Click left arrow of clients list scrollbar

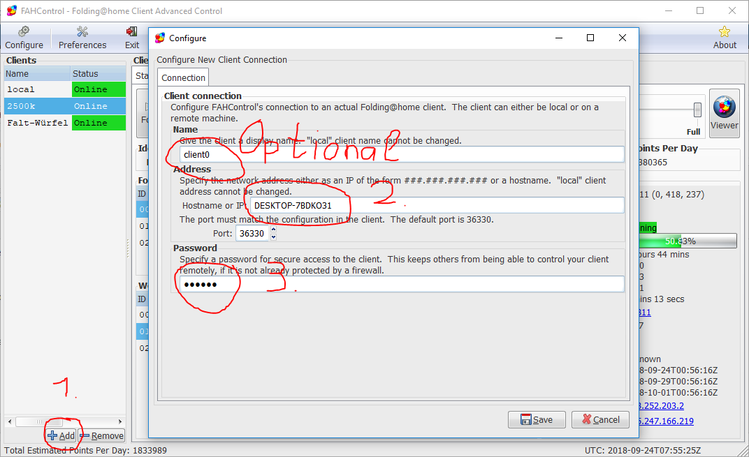tap(10, 421)
